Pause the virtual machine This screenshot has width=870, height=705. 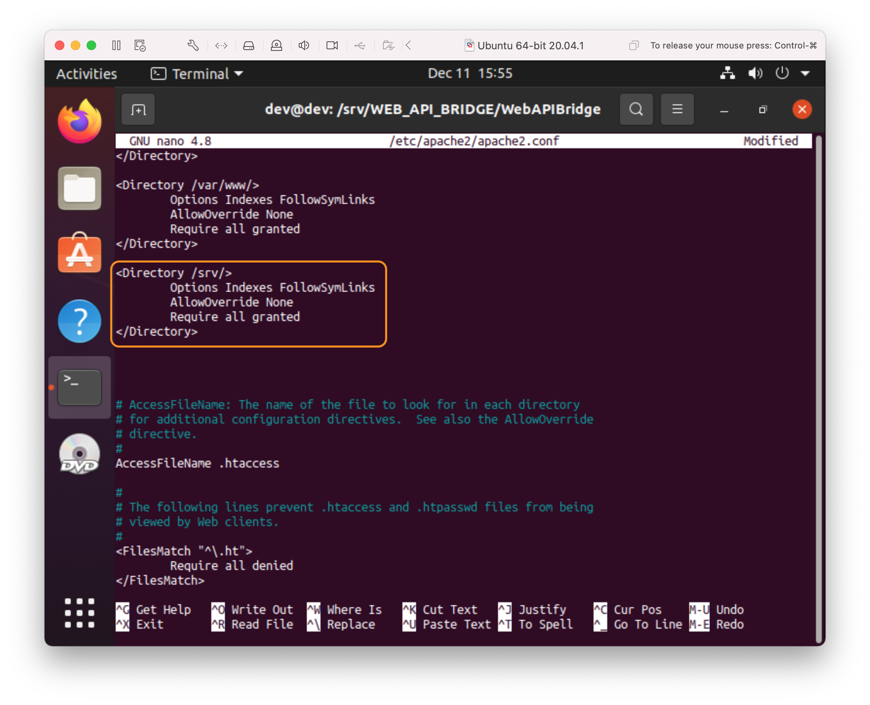[x=116, y=45]
